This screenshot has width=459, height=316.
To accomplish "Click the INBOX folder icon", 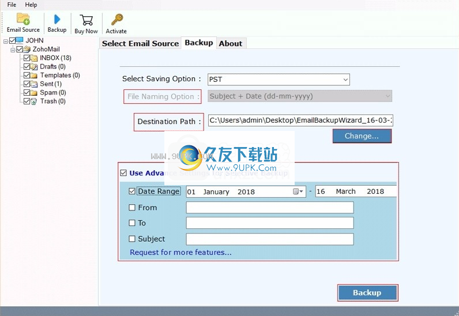I will tap(34, 58).
